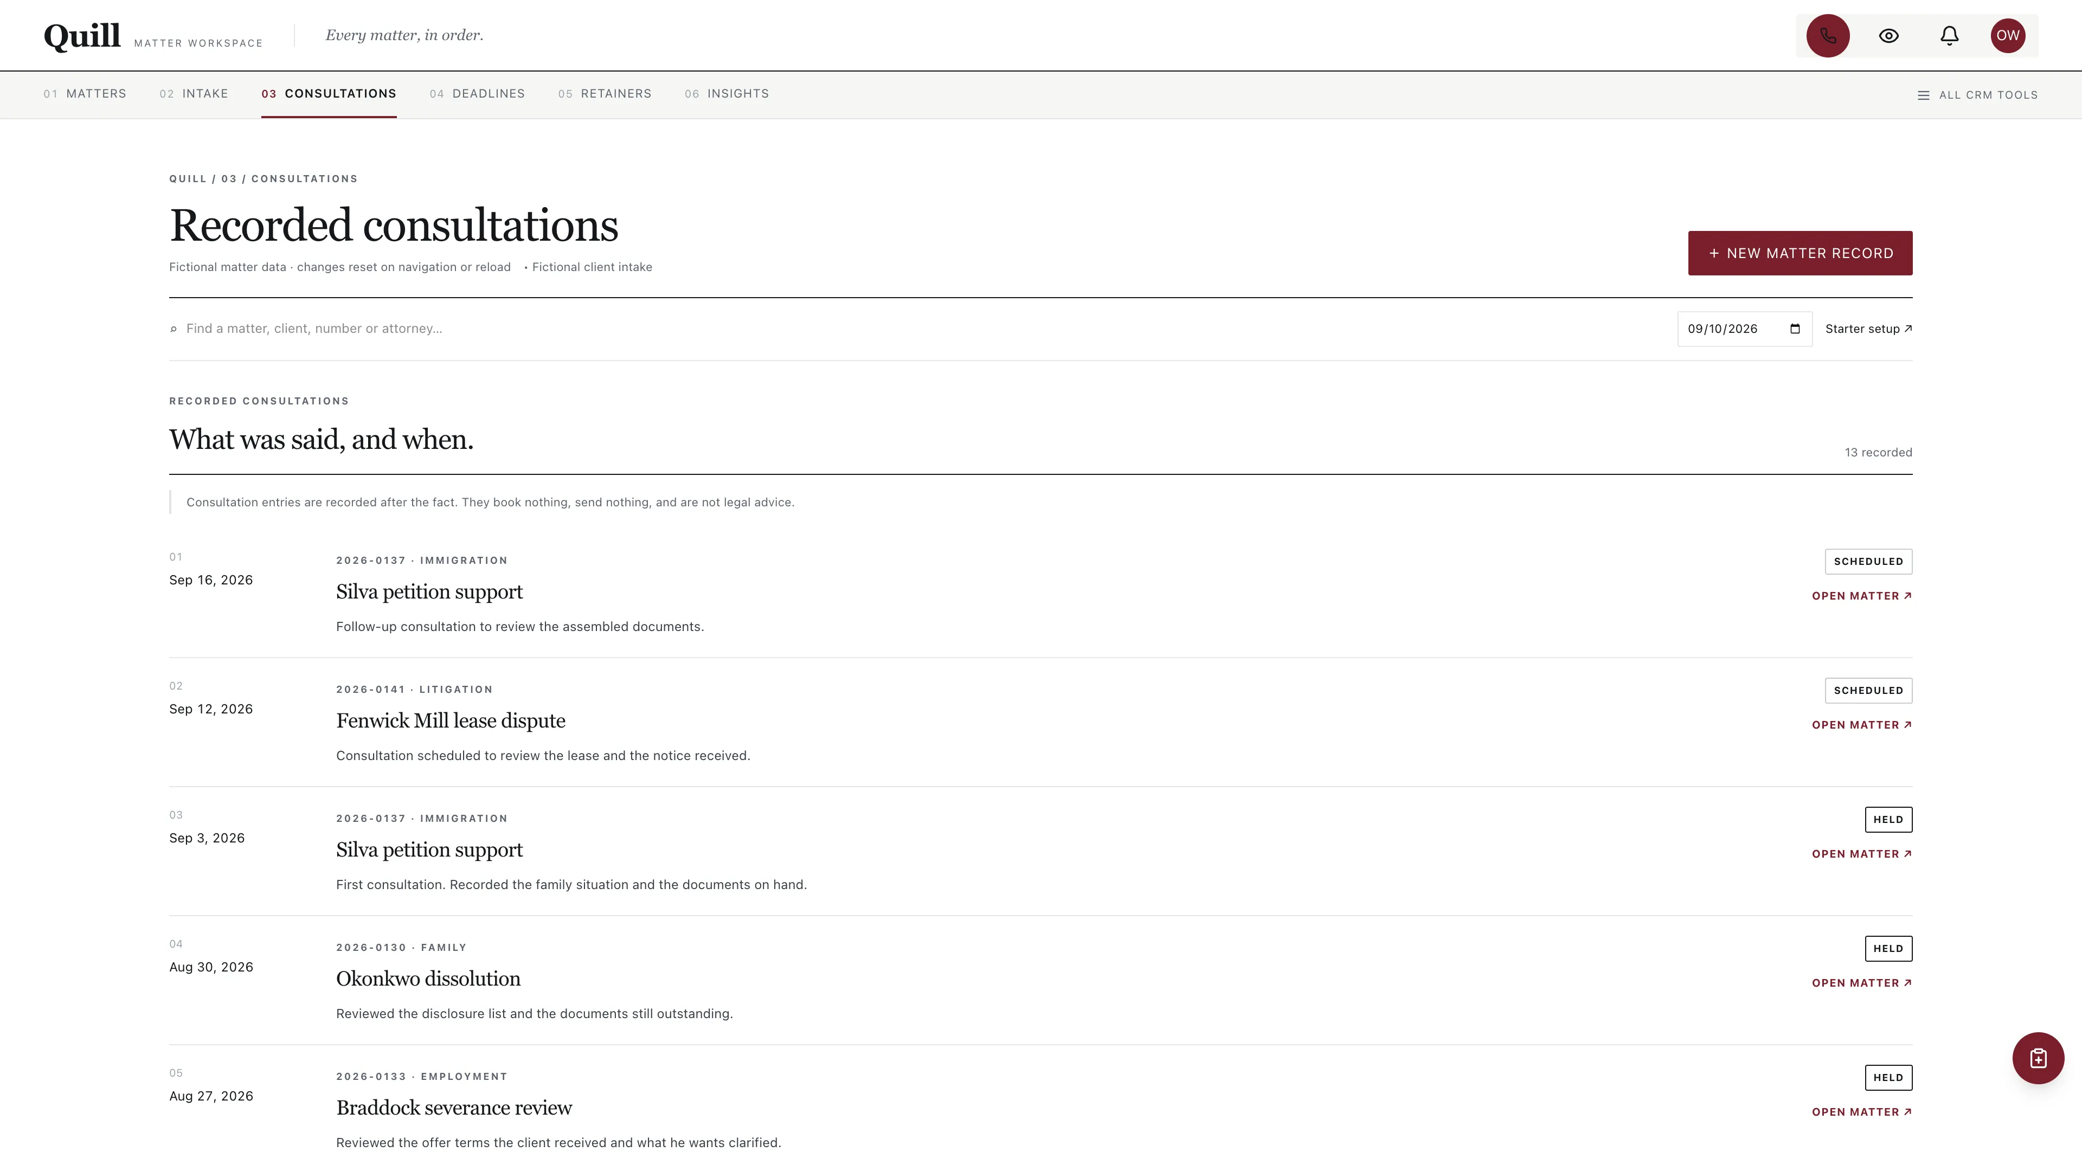Open matter for Fenwick Mill lease dispute
The height and width of the screenshot is (1171, 2082).
click(1861, 725)
